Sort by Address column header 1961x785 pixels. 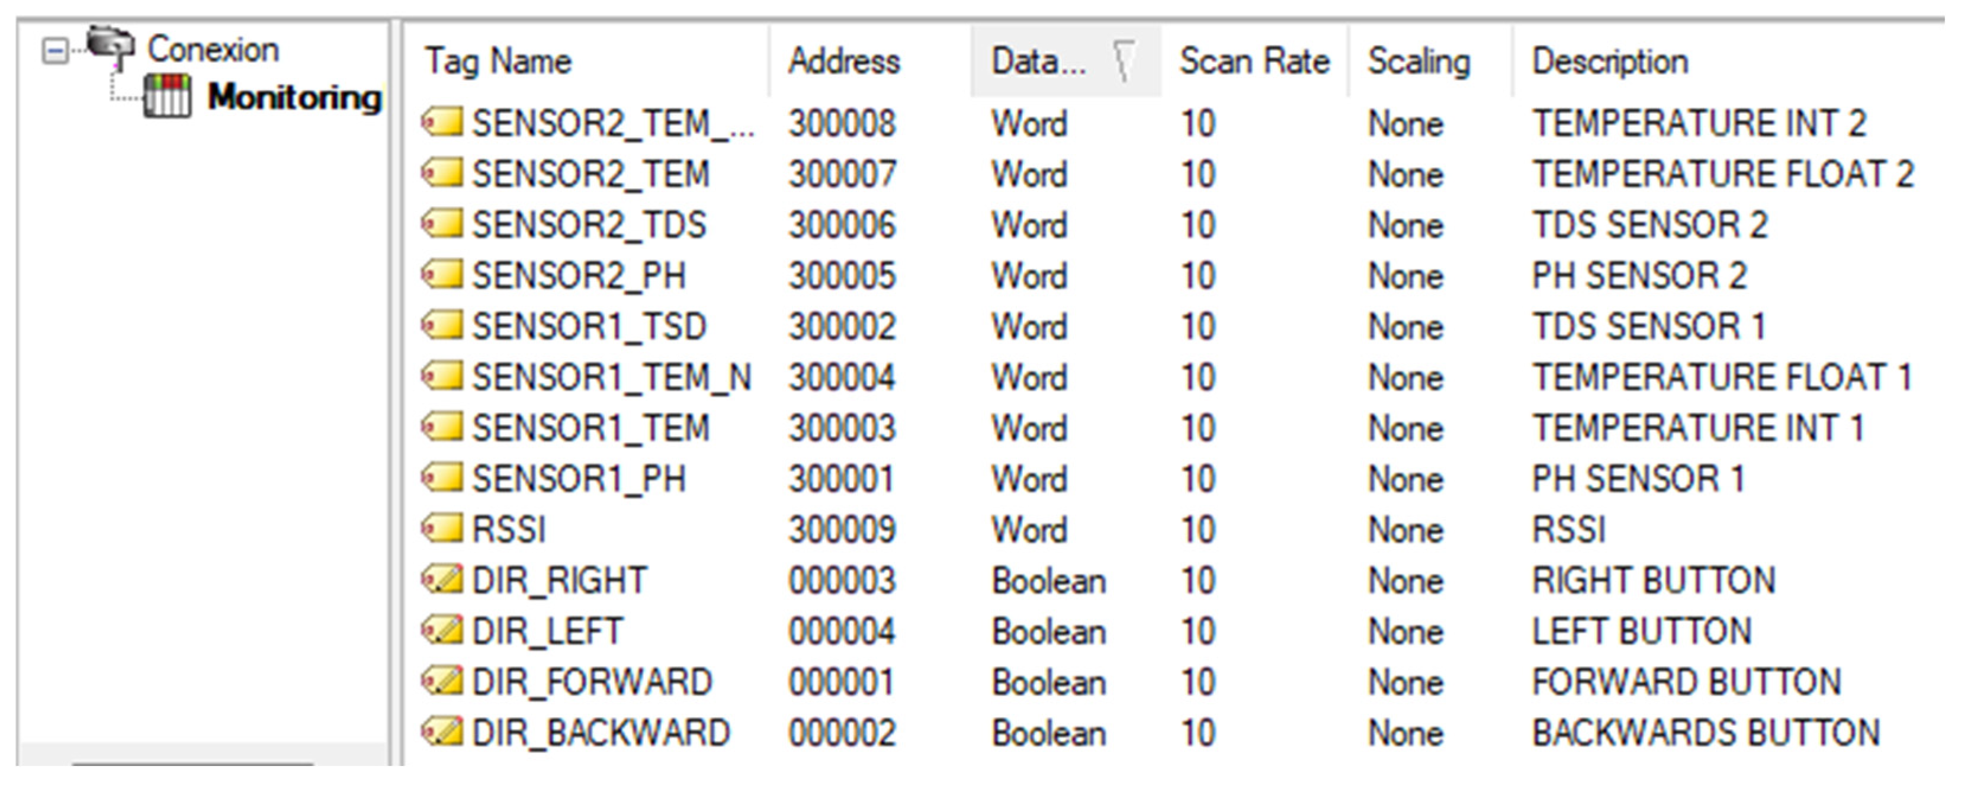(x=843, y=61)
